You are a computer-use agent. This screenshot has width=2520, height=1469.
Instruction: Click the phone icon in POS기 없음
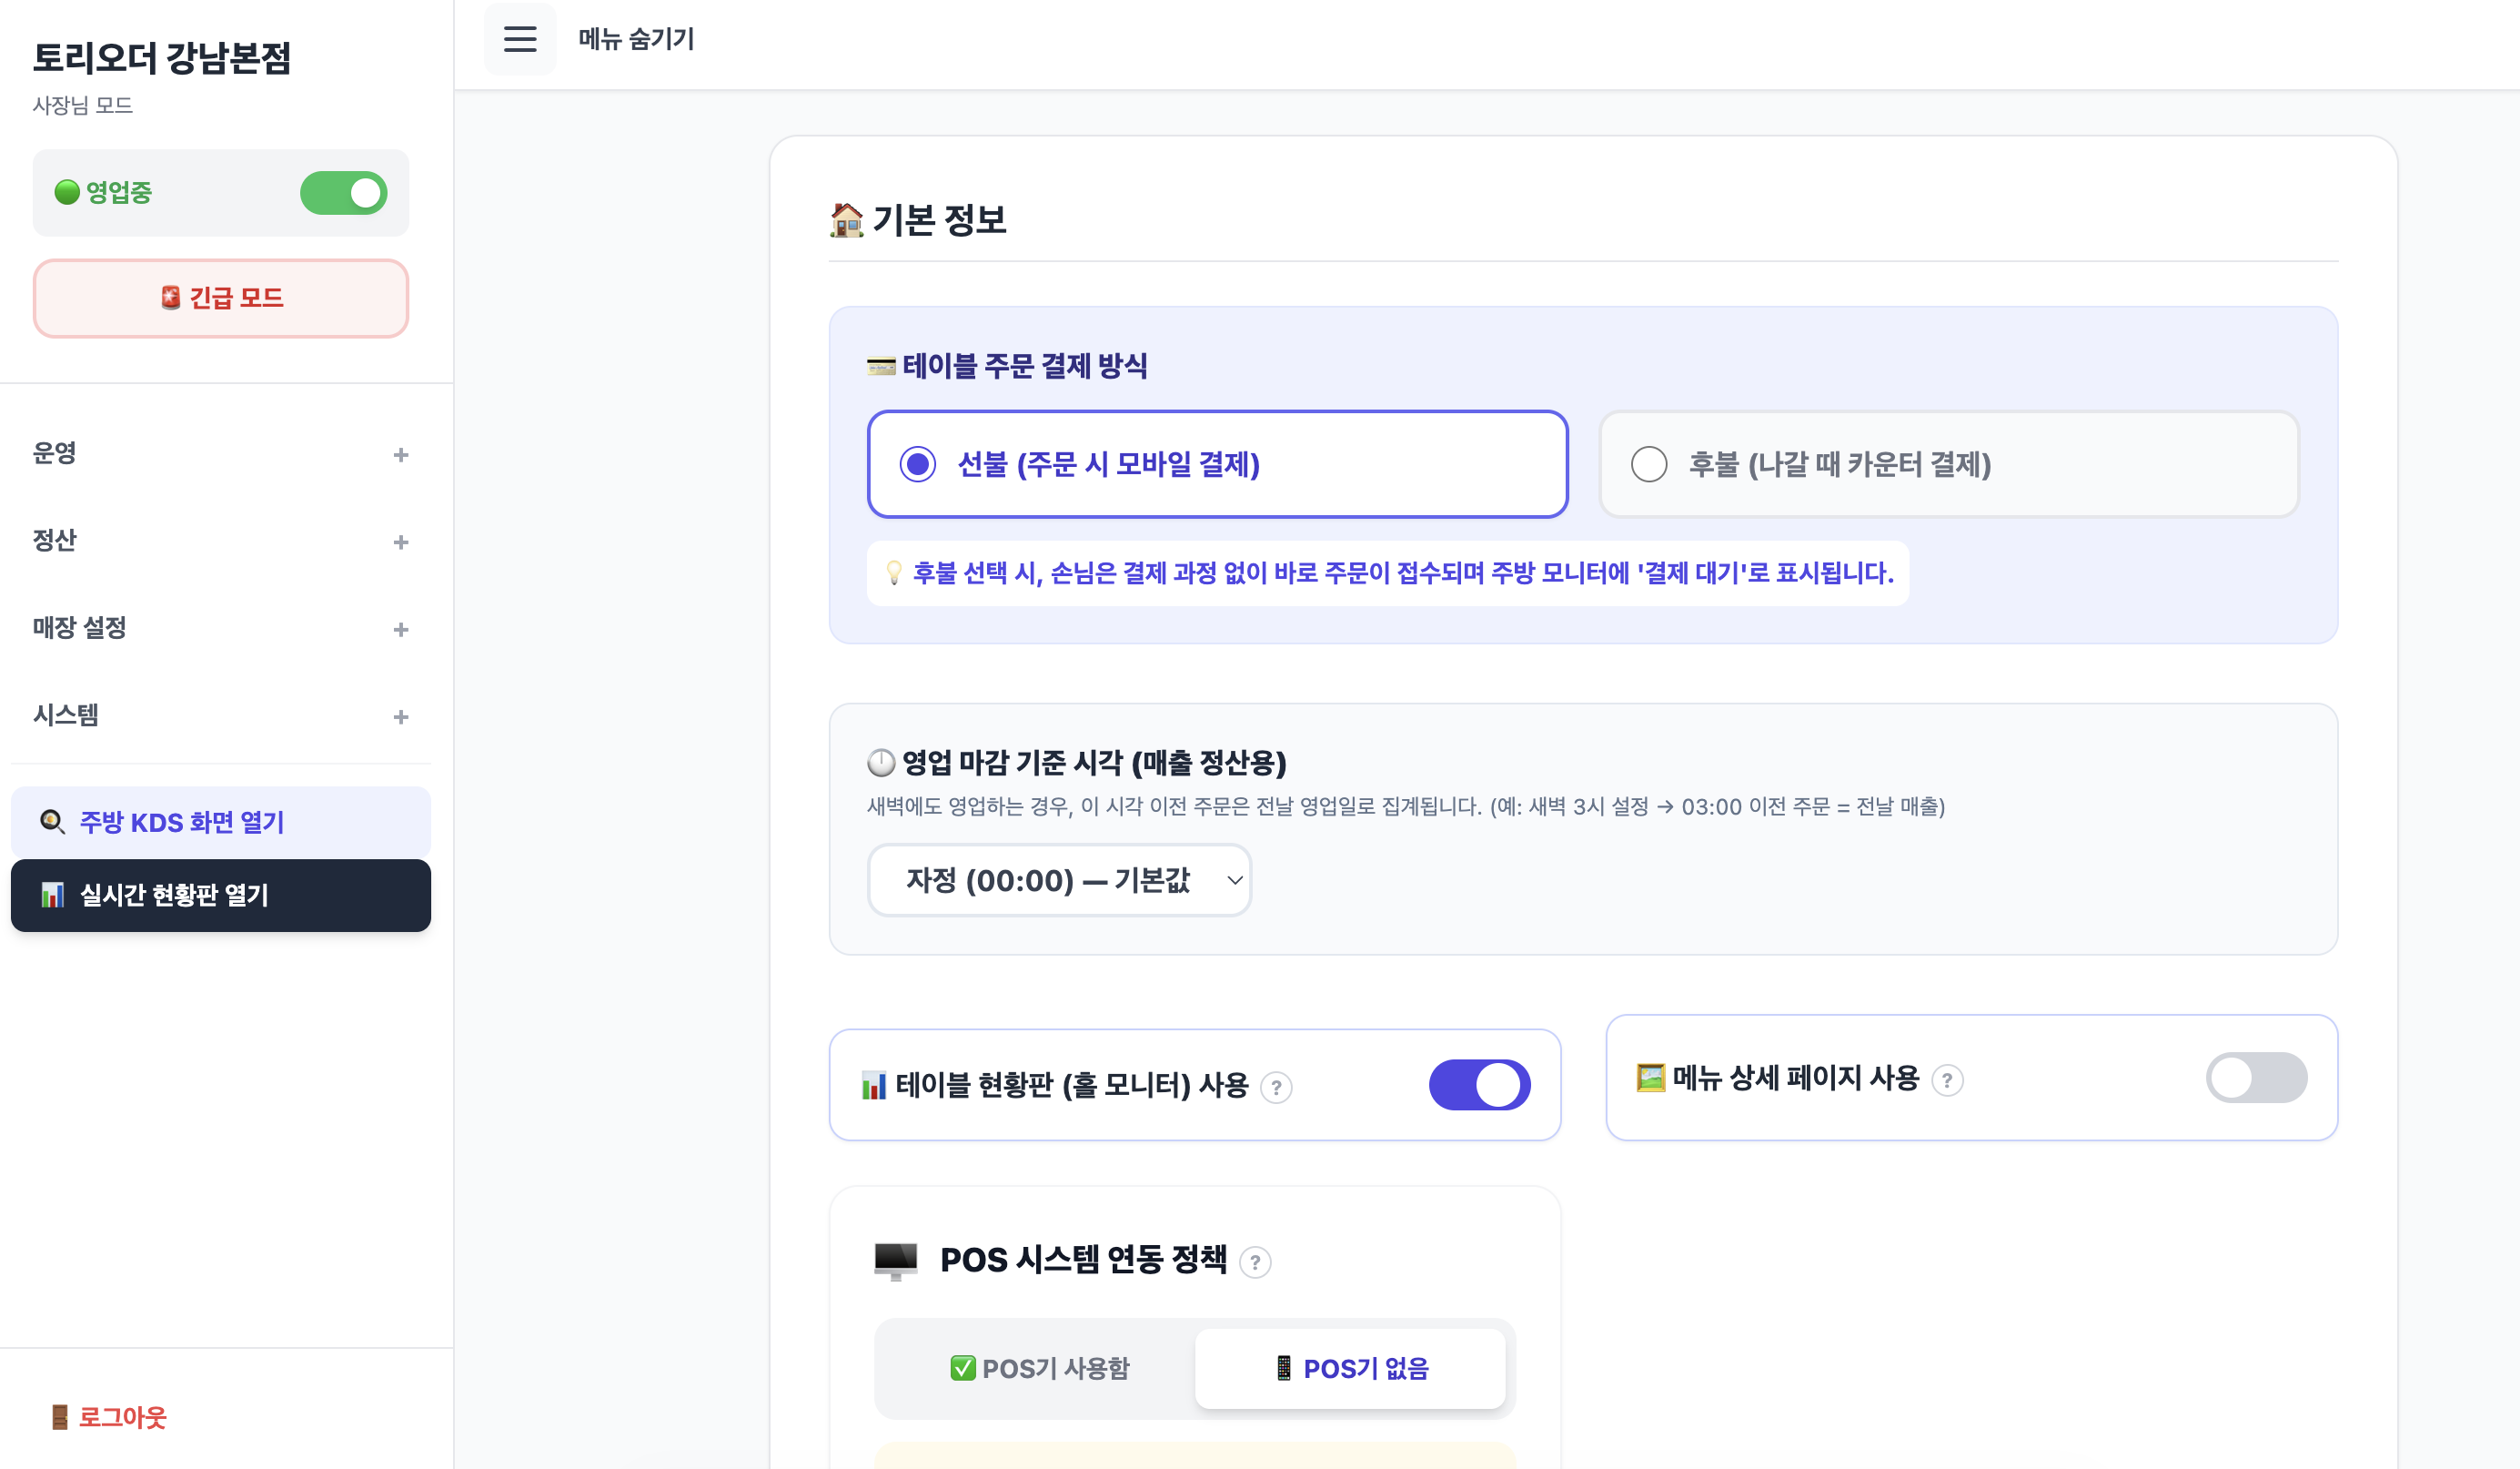pos(1284,1368)
